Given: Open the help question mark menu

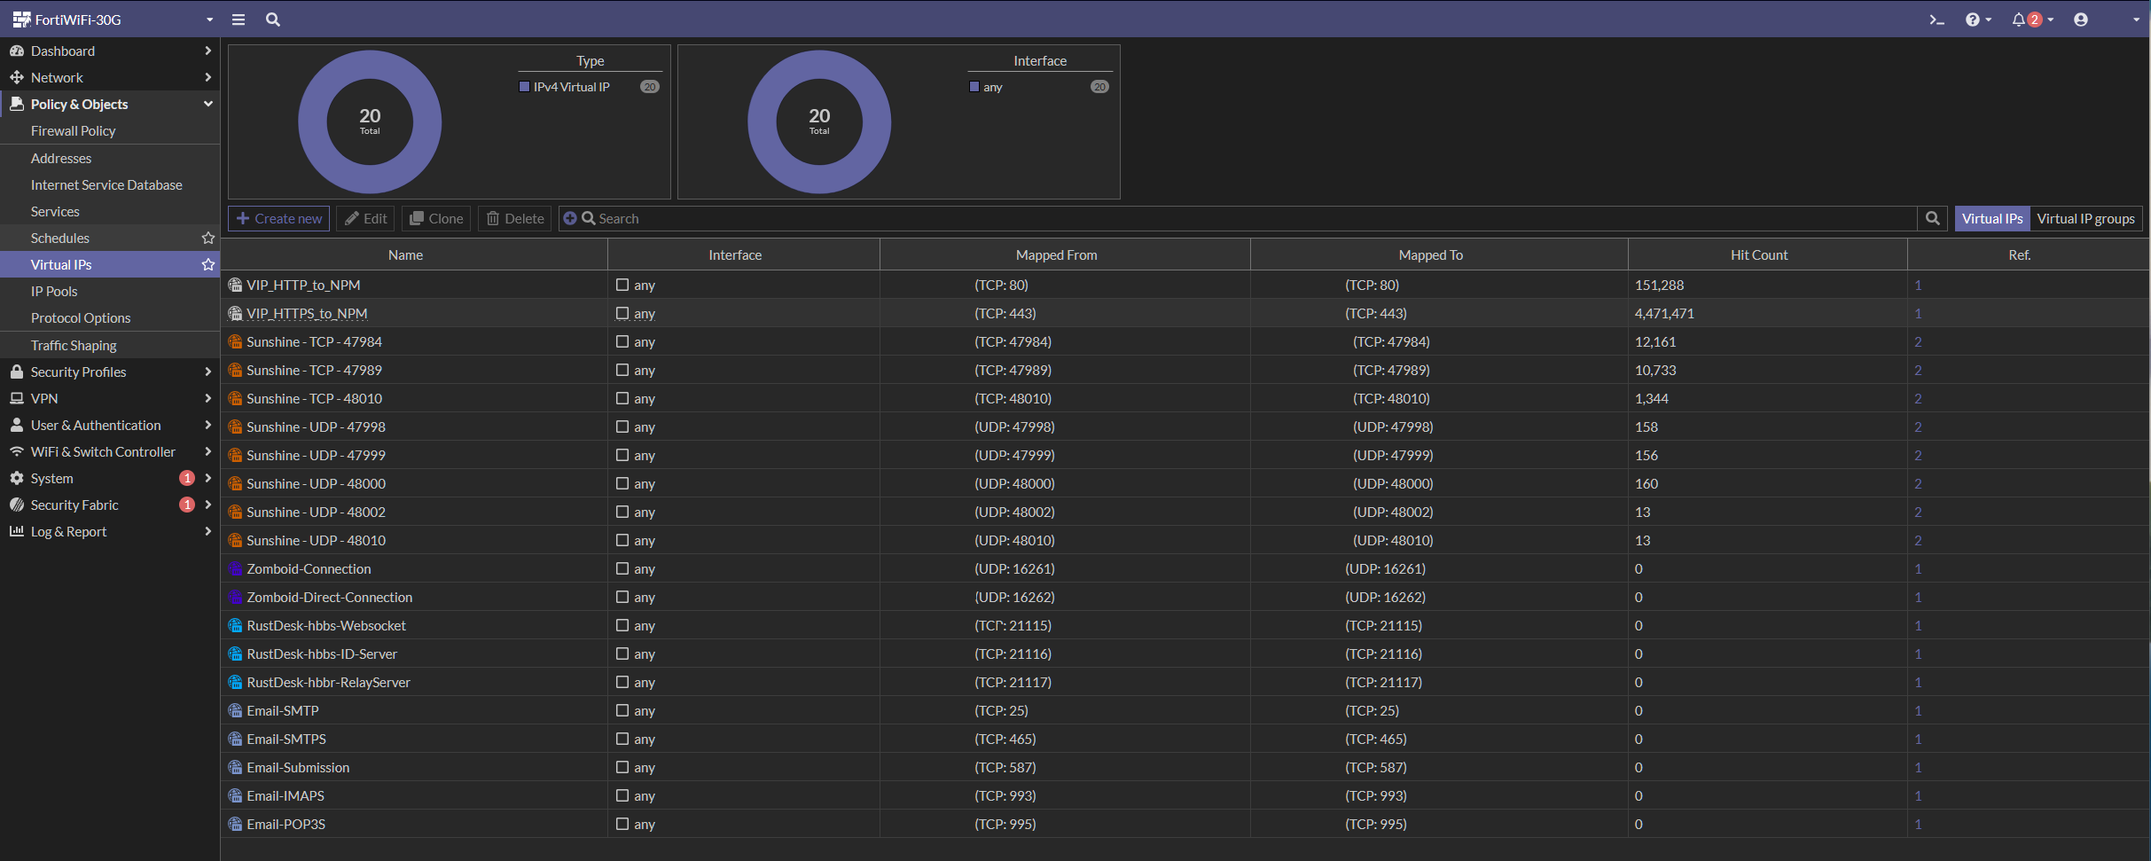Looking at the screenshot, I should tap(1972, 20).
